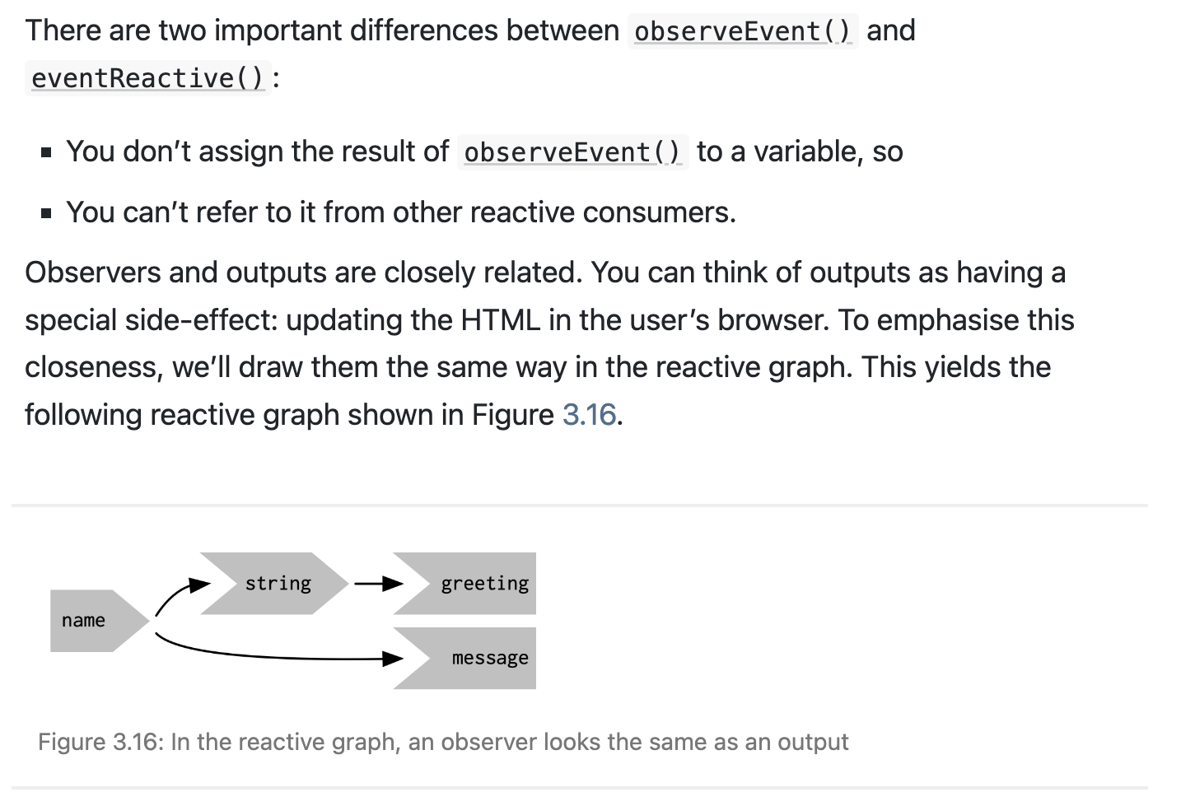Click the sentence "You can't refer to it"
The width and height of the screenshot is (1181, 792).
click(400, 213)
